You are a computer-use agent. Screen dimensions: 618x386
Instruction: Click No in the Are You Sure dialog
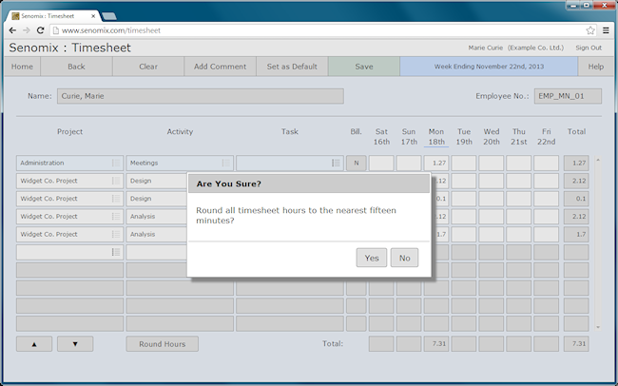pos(404,258)
